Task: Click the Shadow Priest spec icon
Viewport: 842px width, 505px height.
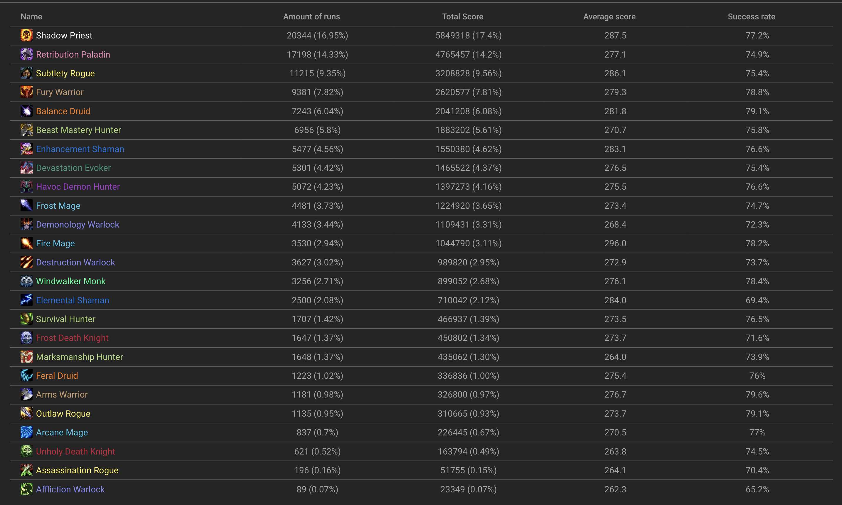Action: (26, 36)
